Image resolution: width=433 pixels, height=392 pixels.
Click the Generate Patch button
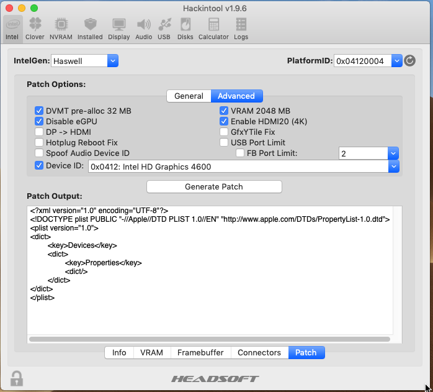(214, 187)
